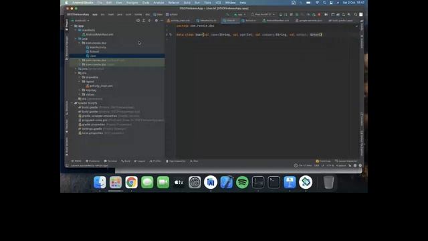Select activity_main.xml in layout folder
This screenshot has width=428, height=241.
pyautogui.click(x=99, y=86)
